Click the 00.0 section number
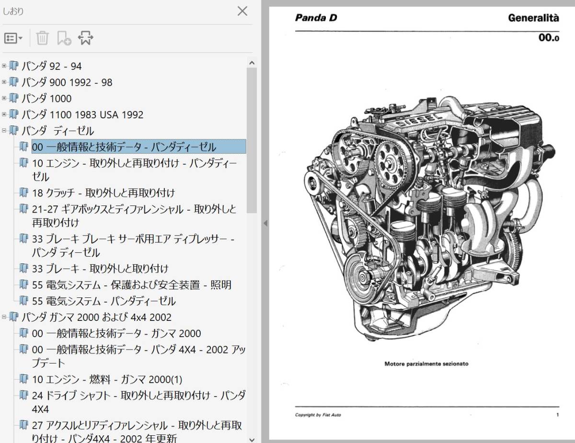The height and width of the screenshot is (443, 575). pos(549,37)
